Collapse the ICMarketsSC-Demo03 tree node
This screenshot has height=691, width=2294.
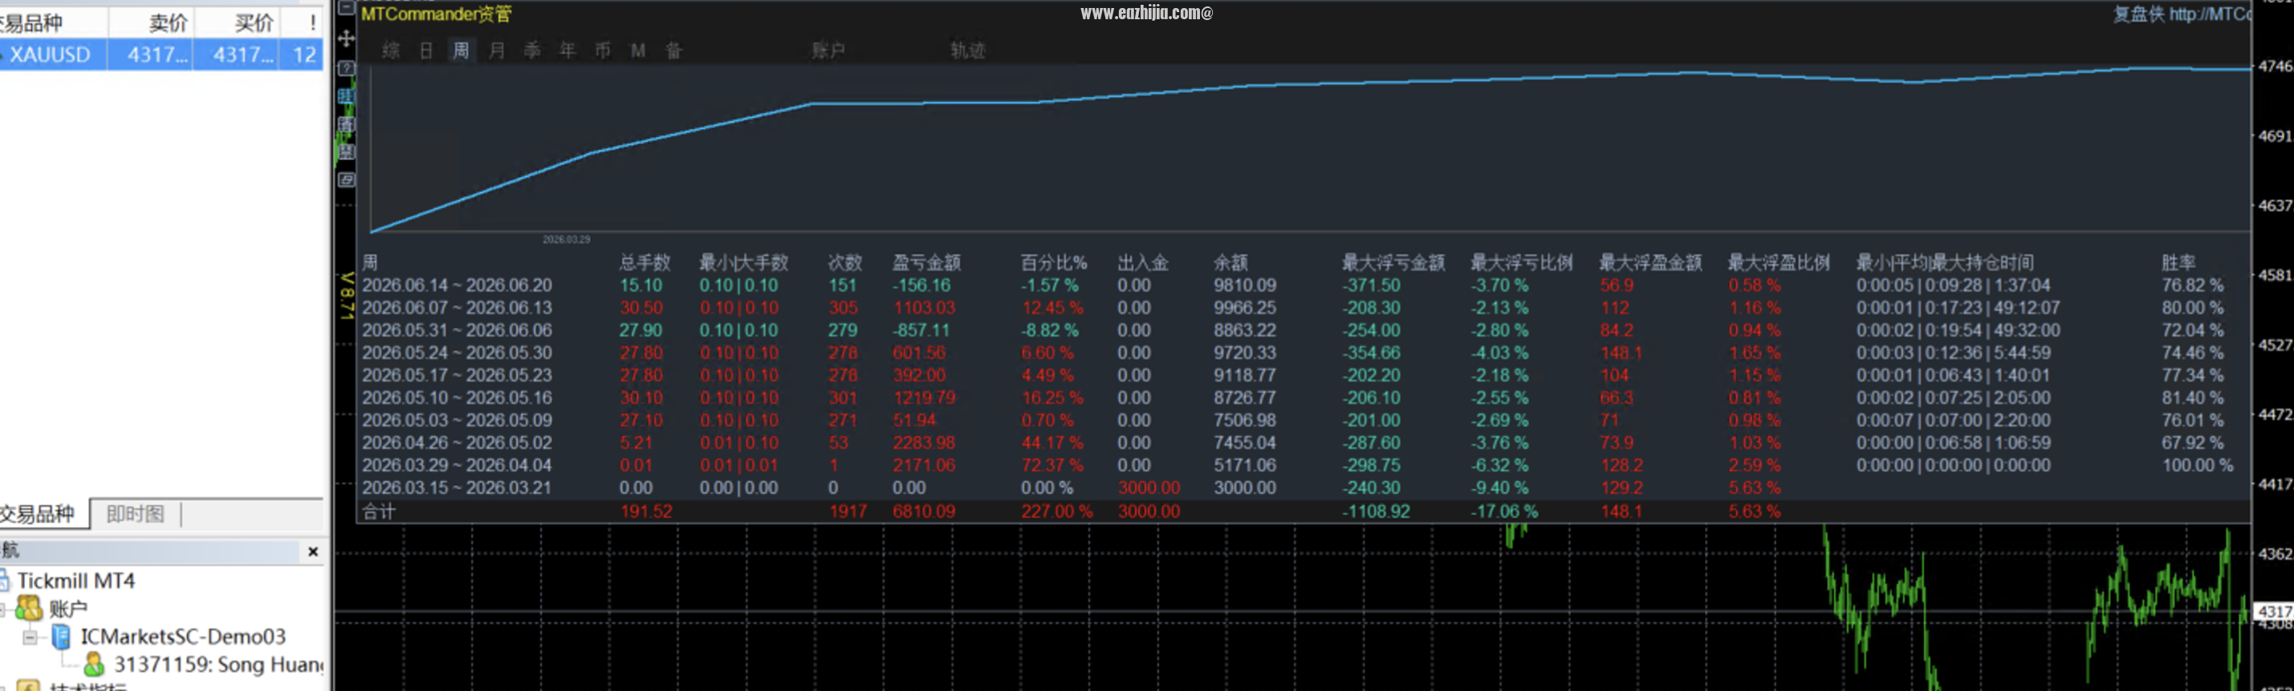(30, 637)
